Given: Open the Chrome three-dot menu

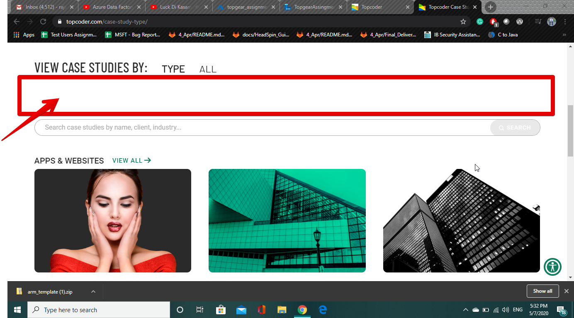Looking at the screenshot, I should [x=565, y=22].
